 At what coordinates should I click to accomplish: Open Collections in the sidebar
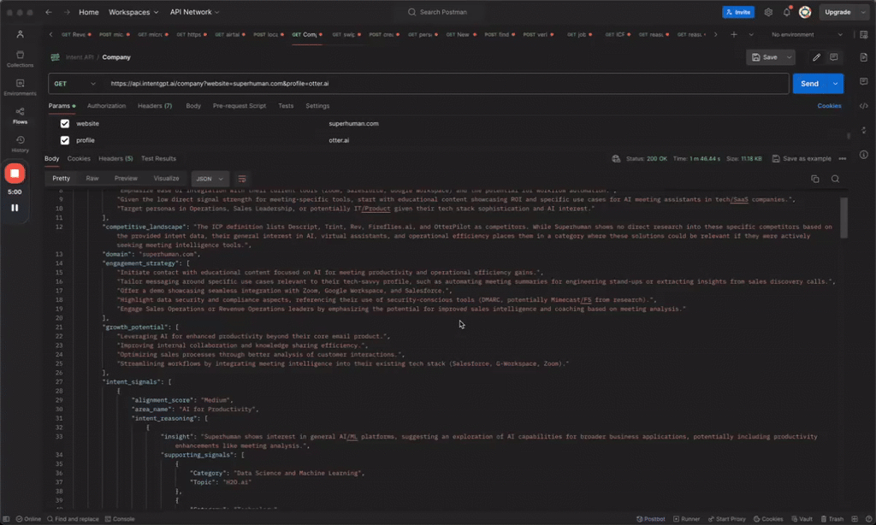(20, 59)
